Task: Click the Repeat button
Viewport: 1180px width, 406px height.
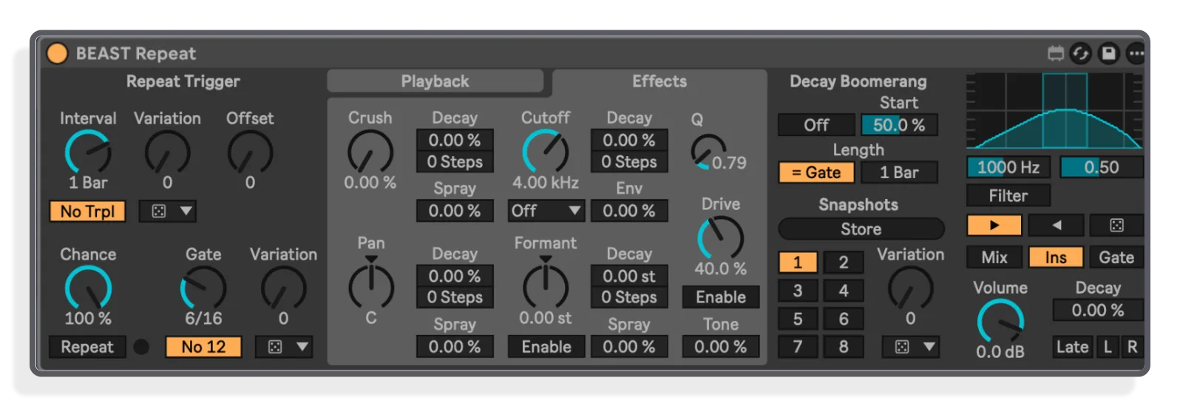Action: click(x=87, y=347)
